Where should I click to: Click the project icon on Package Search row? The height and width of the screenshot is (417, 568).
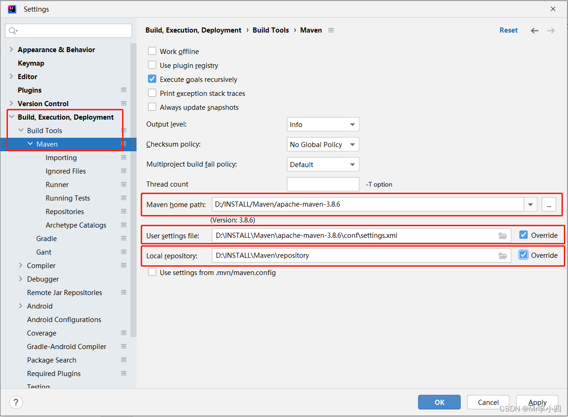pos(123,360)
